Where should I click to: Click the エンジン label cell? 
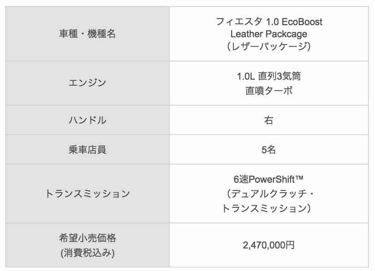tap(88, 83)
